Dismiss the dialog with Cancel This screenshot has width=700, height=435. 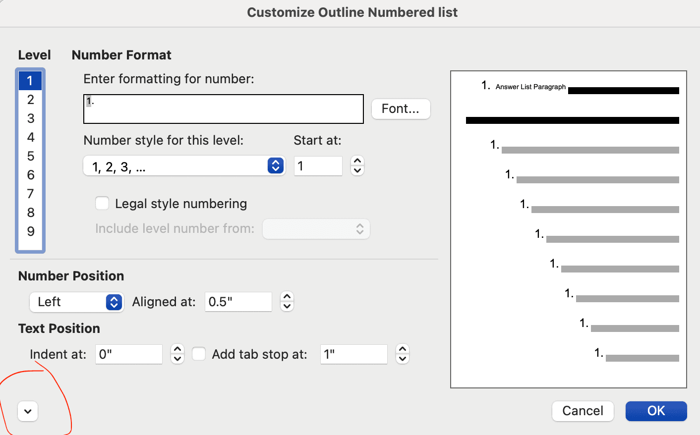(x=583, y=411)
